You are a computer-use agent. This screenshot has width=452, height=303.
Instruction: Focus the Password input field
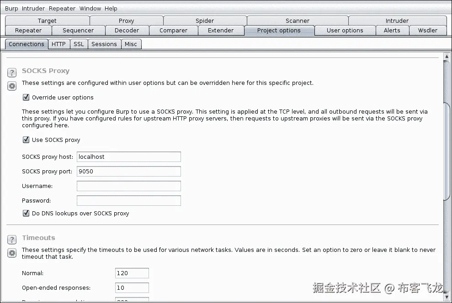click(x=129, y=201)
